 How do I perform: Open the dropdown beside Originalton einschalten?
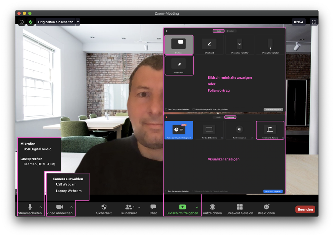[x=78, y=22]
